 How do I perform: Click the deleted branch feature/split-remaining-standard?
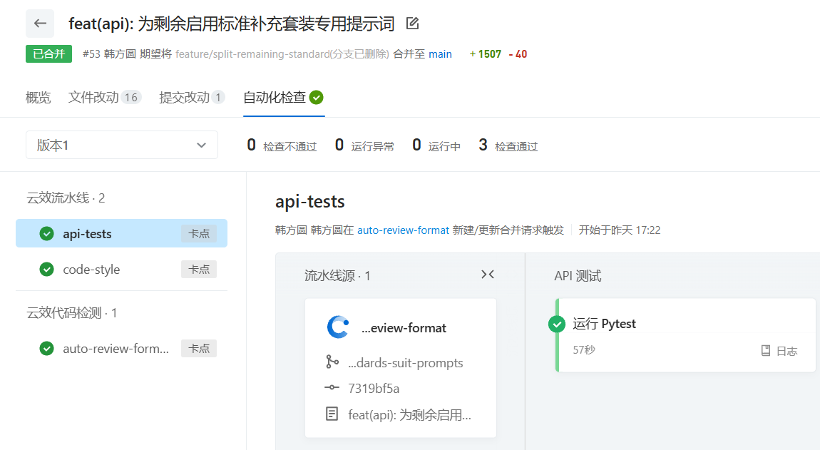[x=282, y=54]
